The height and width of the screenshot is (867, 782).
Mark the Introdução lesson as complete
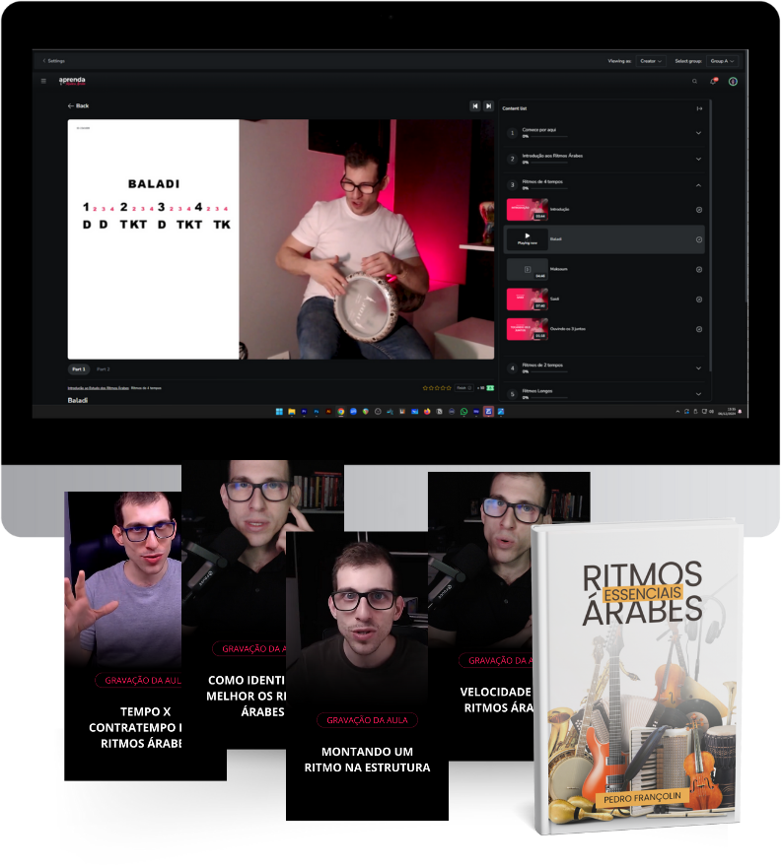699,210
